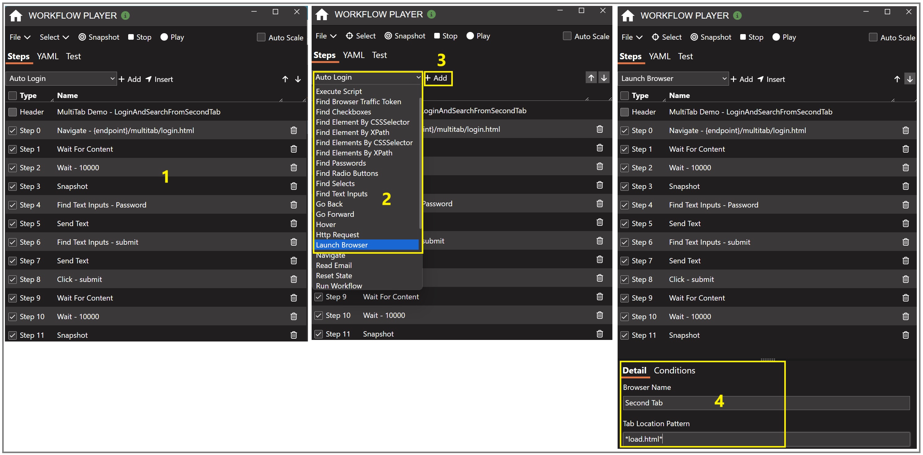Uncheck Step 2 checkbox in the left window
The height and width of the screenshot is (455, 923).
pos(12,167)
